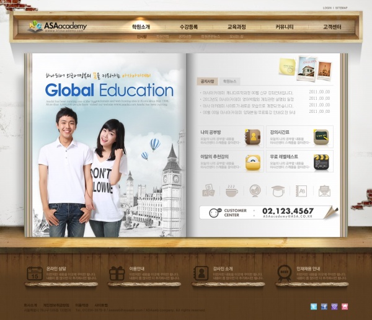Open the 이용안내 link
This screenshot has width=372, height=320.
[x=137, y=269]
